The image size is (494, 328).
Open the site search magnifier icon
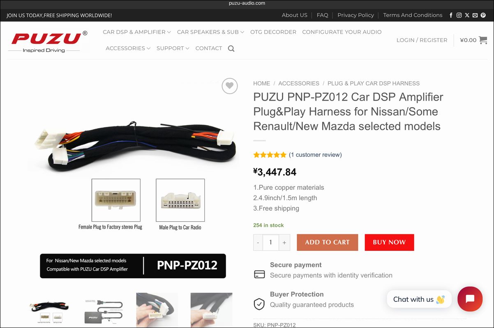[231, 48]
